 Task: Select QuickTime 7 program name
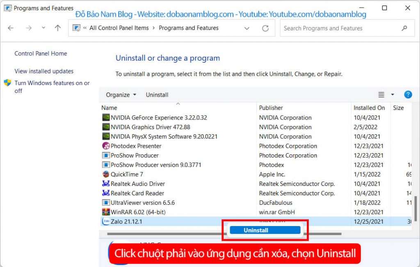127,174
